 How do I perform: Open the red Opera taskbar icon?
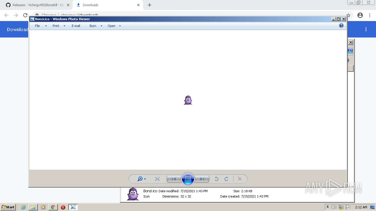point(63,207)
